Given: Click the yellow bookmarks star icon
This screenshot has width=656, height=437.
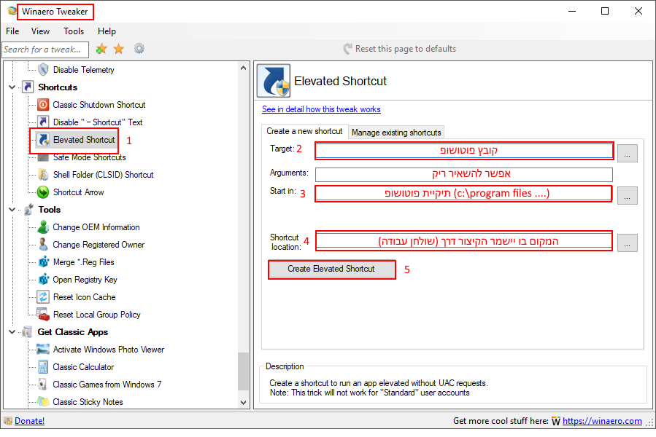Looking at the screenshot, I should click(119, 49).
